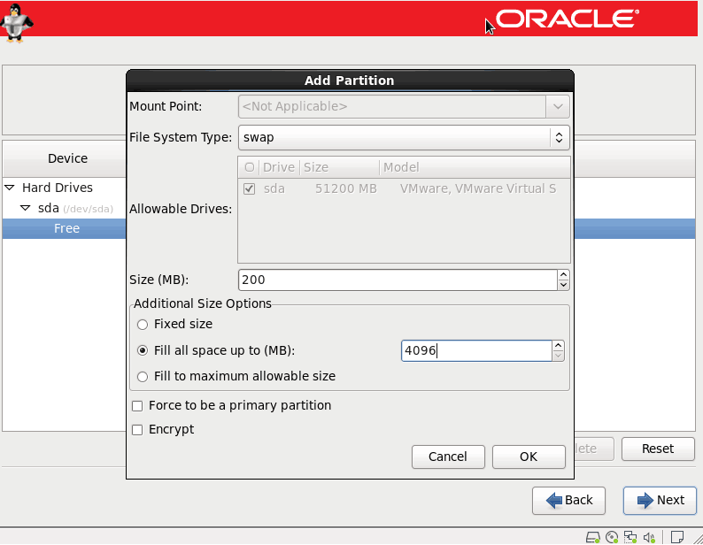Click the Drive column header

click(279, 167)
